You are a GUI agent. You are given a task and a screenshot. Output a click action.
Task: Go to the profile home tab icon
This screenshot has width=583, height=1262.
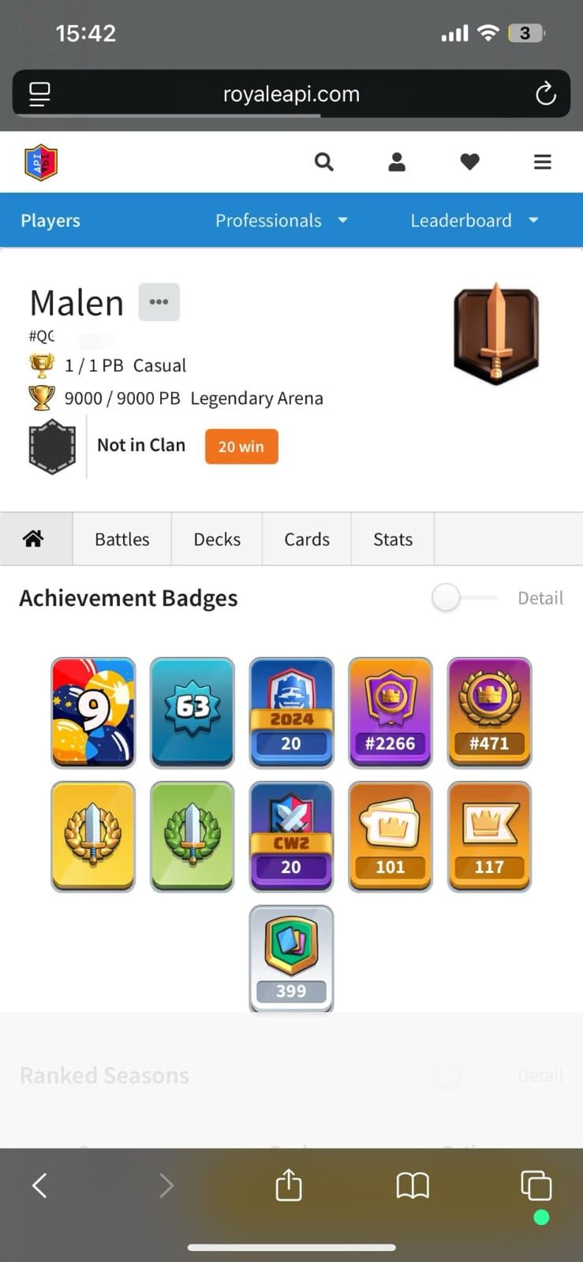click(33, 539)
